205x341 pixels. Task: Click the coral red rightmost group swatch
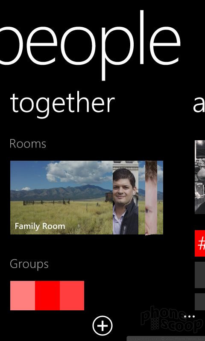pyautogui.click(x=72, y=295)
